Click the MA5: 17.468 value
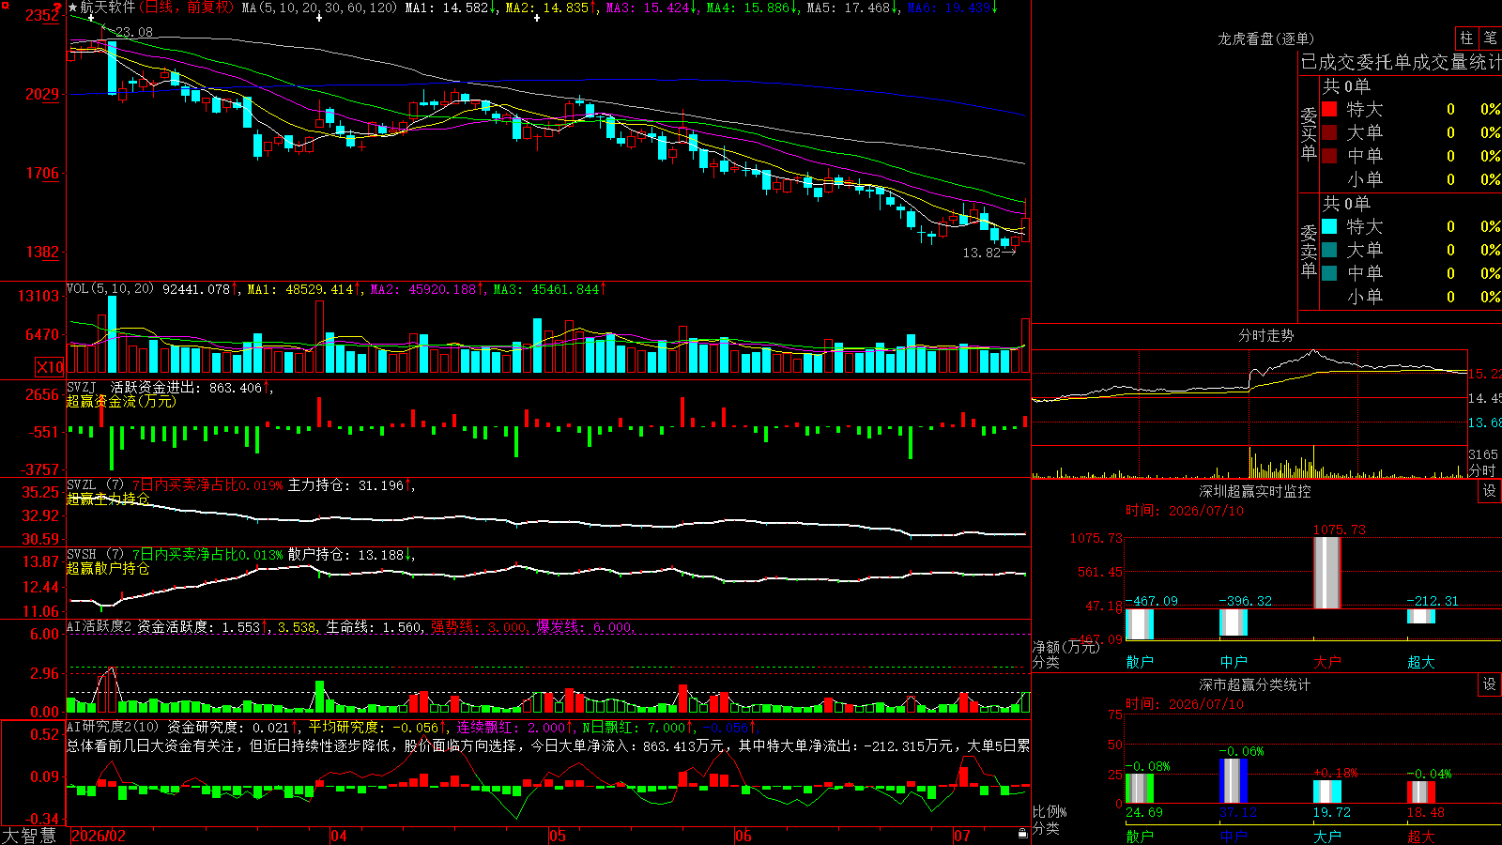The width and height of the screenshot is (1502, 845). [852, 8]
